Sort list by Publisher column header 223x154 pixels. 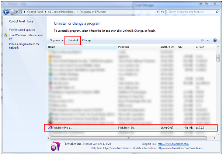138,47
